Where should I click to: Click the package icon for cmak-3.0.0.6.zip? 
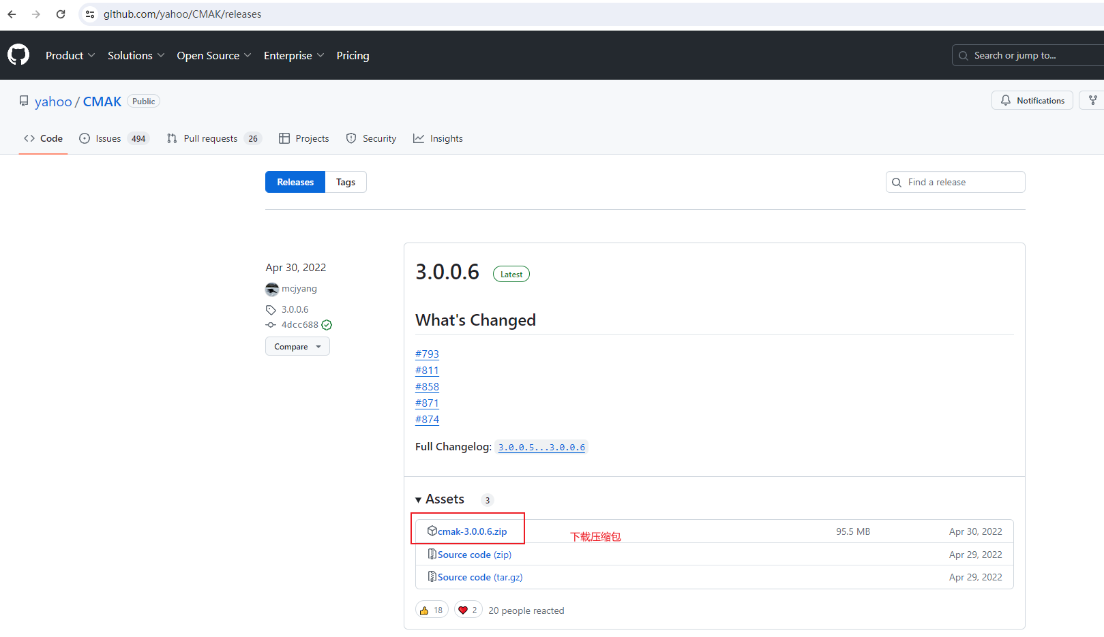click(432, 531)
